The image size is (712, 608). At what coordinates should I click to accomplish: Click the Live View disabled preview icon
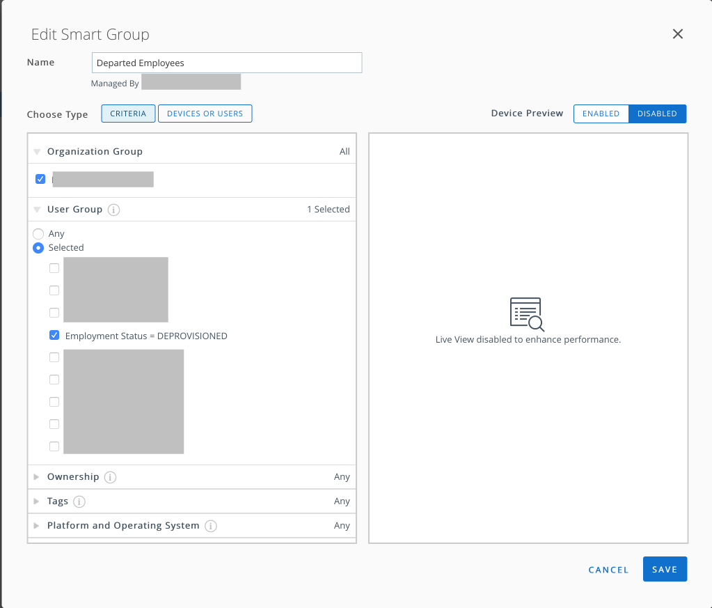click(x=527, y=314)
